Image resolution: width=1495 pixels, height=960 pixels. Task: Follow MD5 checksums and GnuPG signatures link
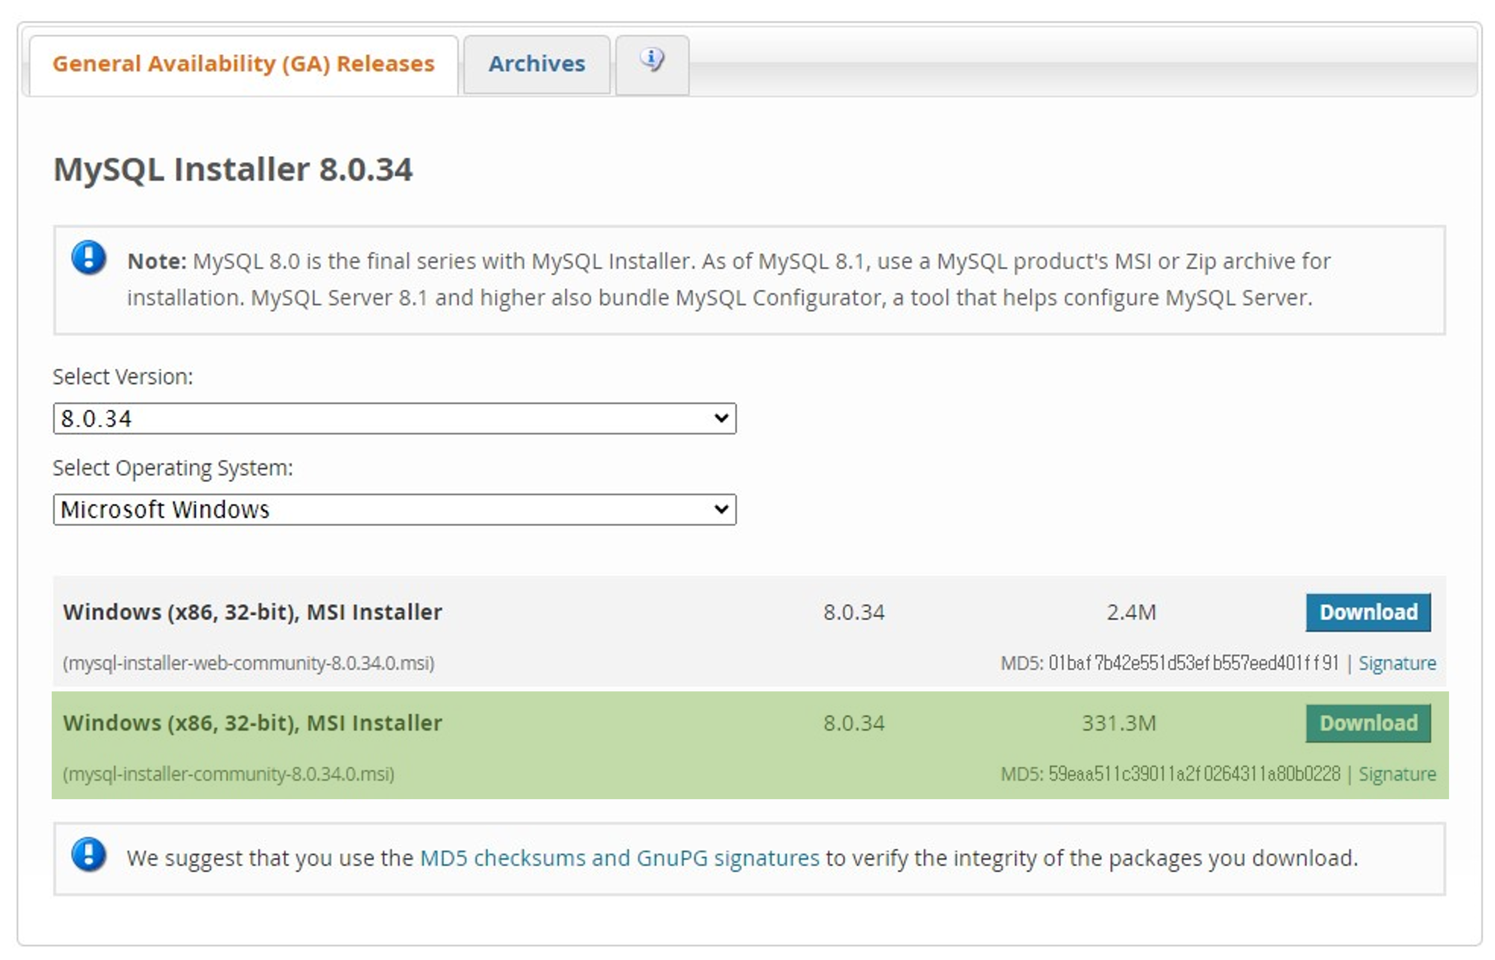point(619,858)
